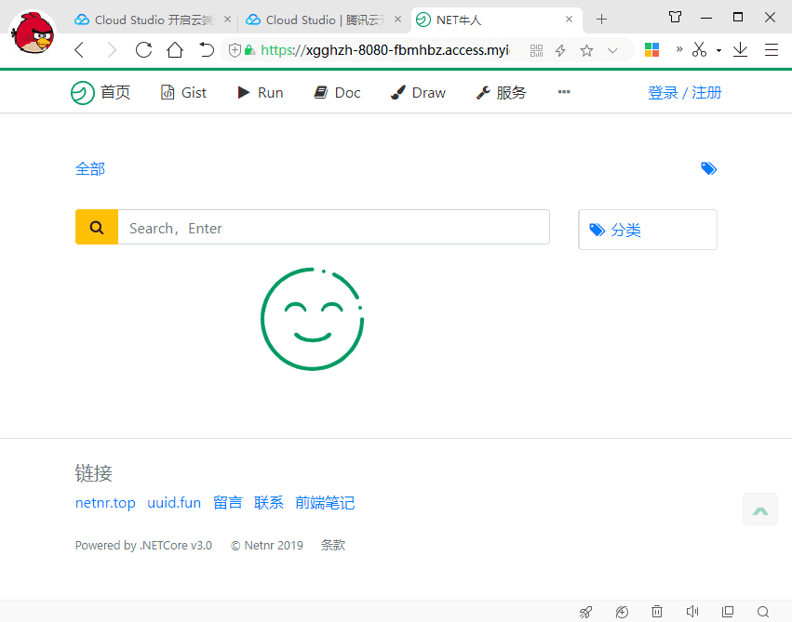This screenshot has width=792, height=622.
Task: Click the trash icon in status bar
Action: pos(657,611)
